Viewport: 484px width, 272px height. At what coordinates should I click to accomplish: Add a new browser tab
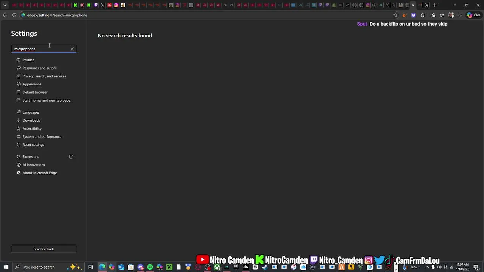pos(434,5)
